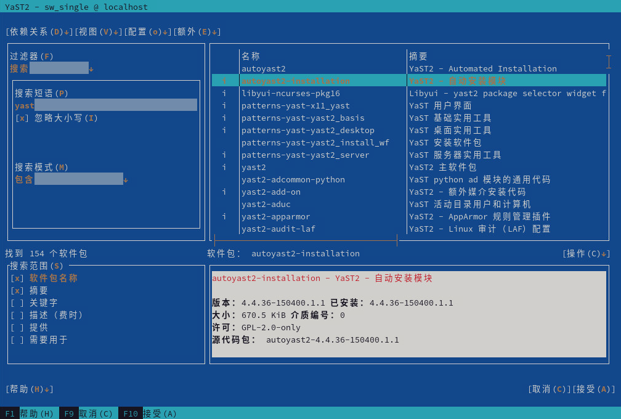Select package row yast2-apparmor
The height and width of the screenshot is (419, 621).
[409, 216]
